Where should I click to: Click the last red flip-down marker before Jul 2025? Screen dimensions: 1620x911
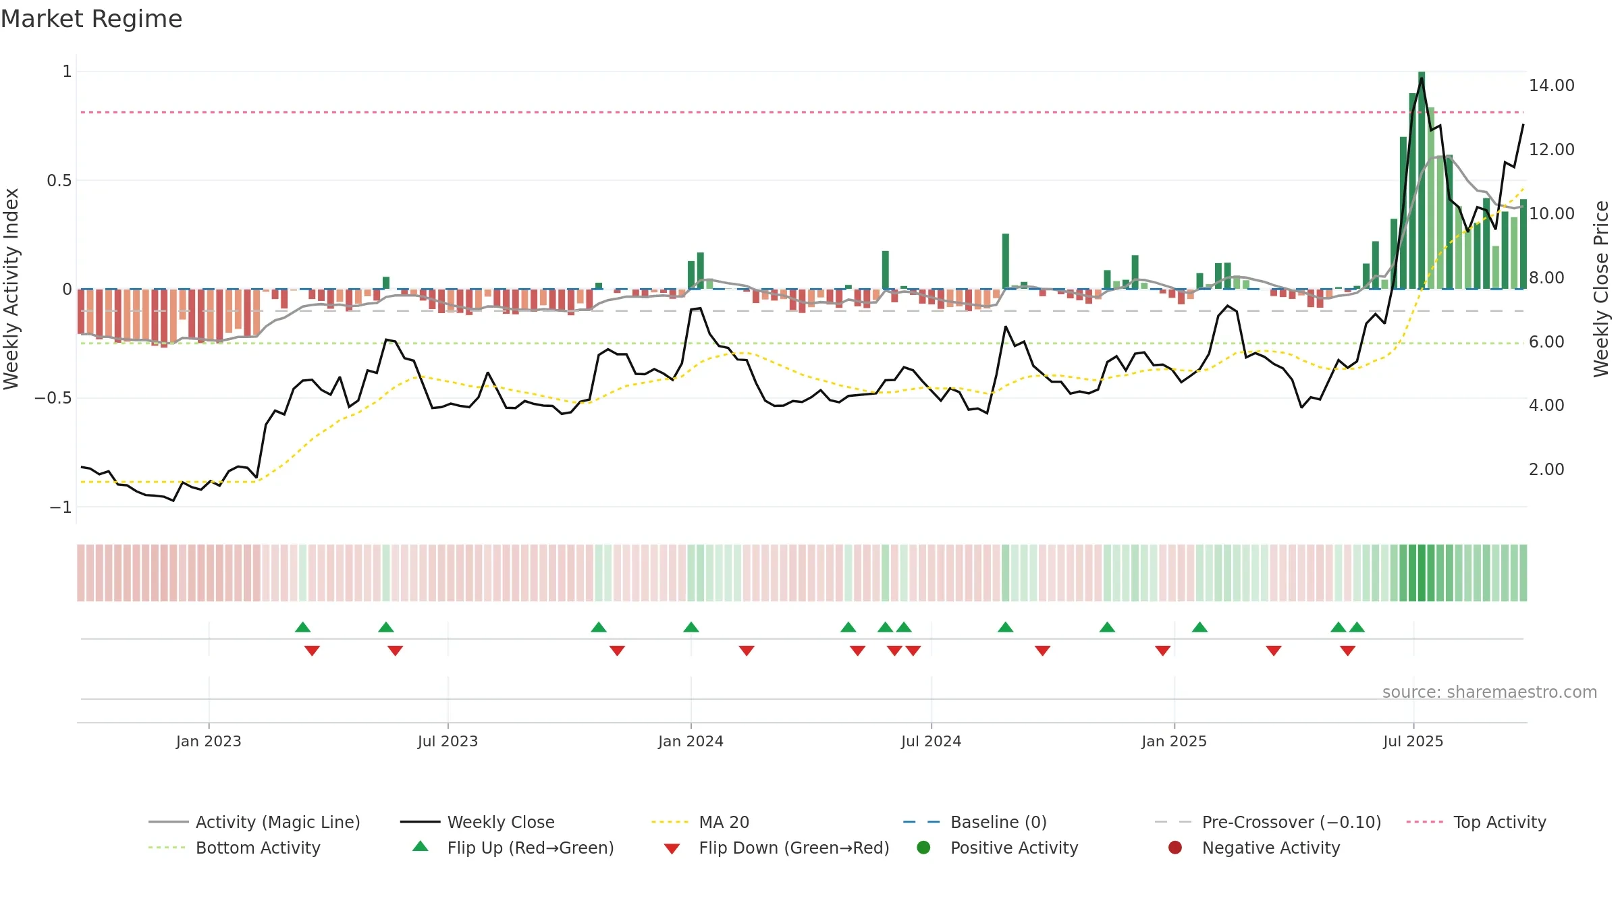pos(1348,651)
